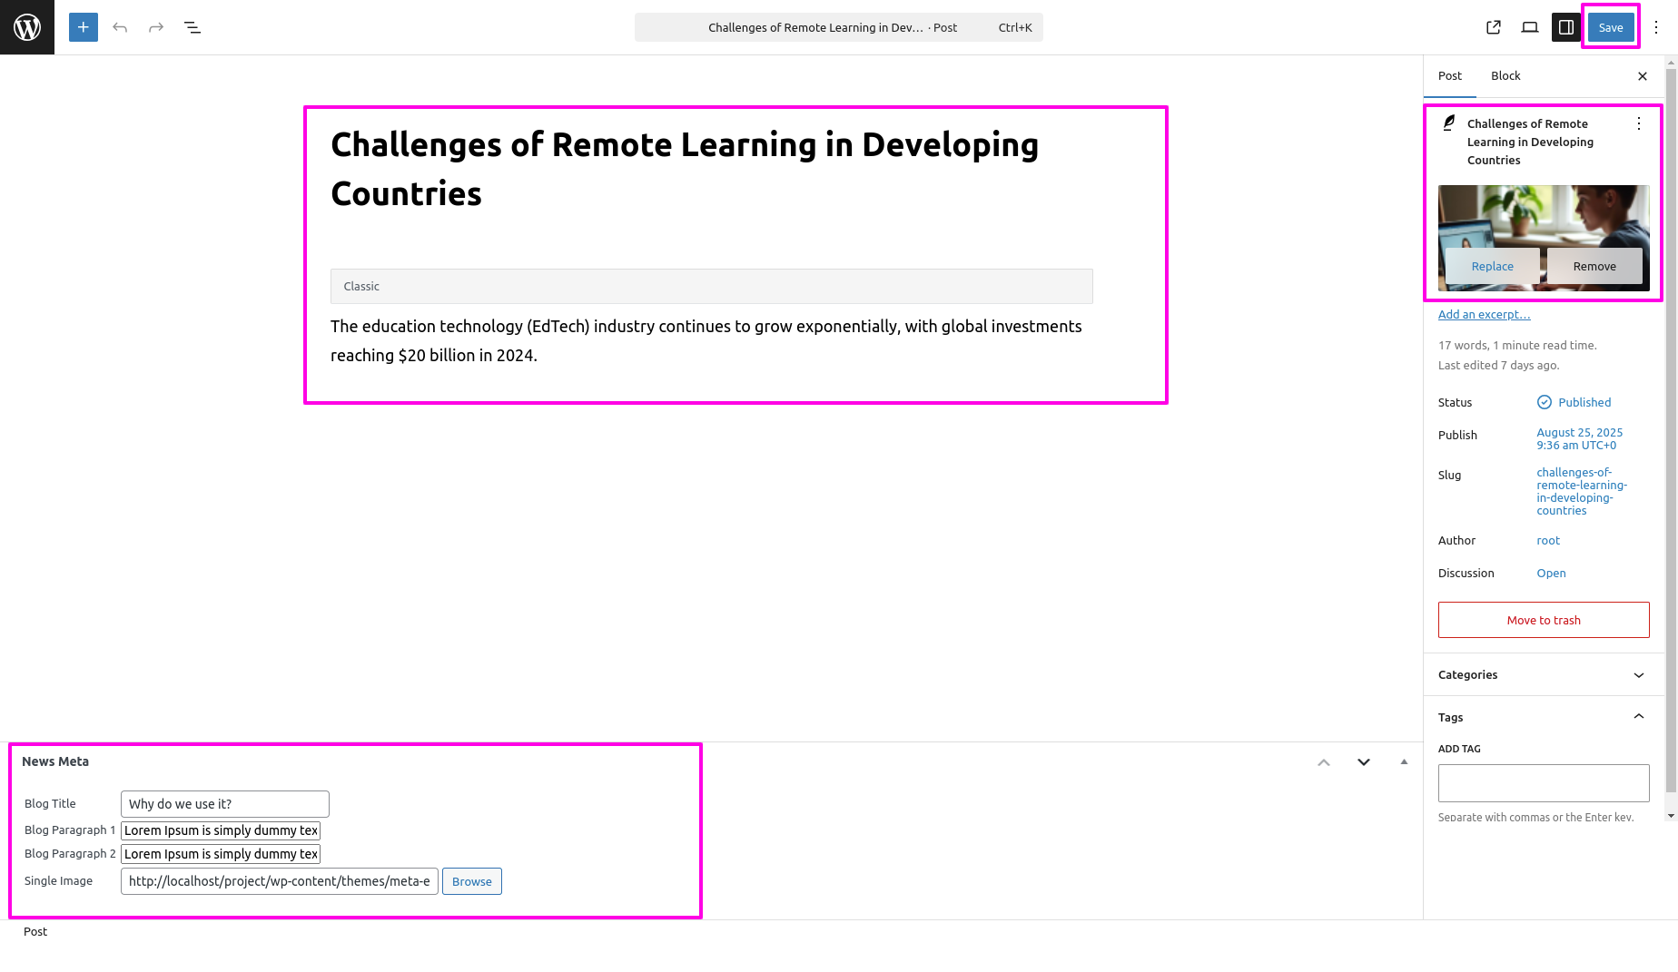Open the Document Overview list icon
The height and width of the screenshot is (972, 1678).
[x=192, y=27]
